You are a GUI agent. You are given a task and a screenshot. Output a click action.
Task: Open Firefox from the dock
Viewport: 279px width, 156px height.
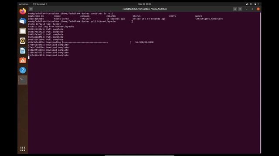(23, 11)
